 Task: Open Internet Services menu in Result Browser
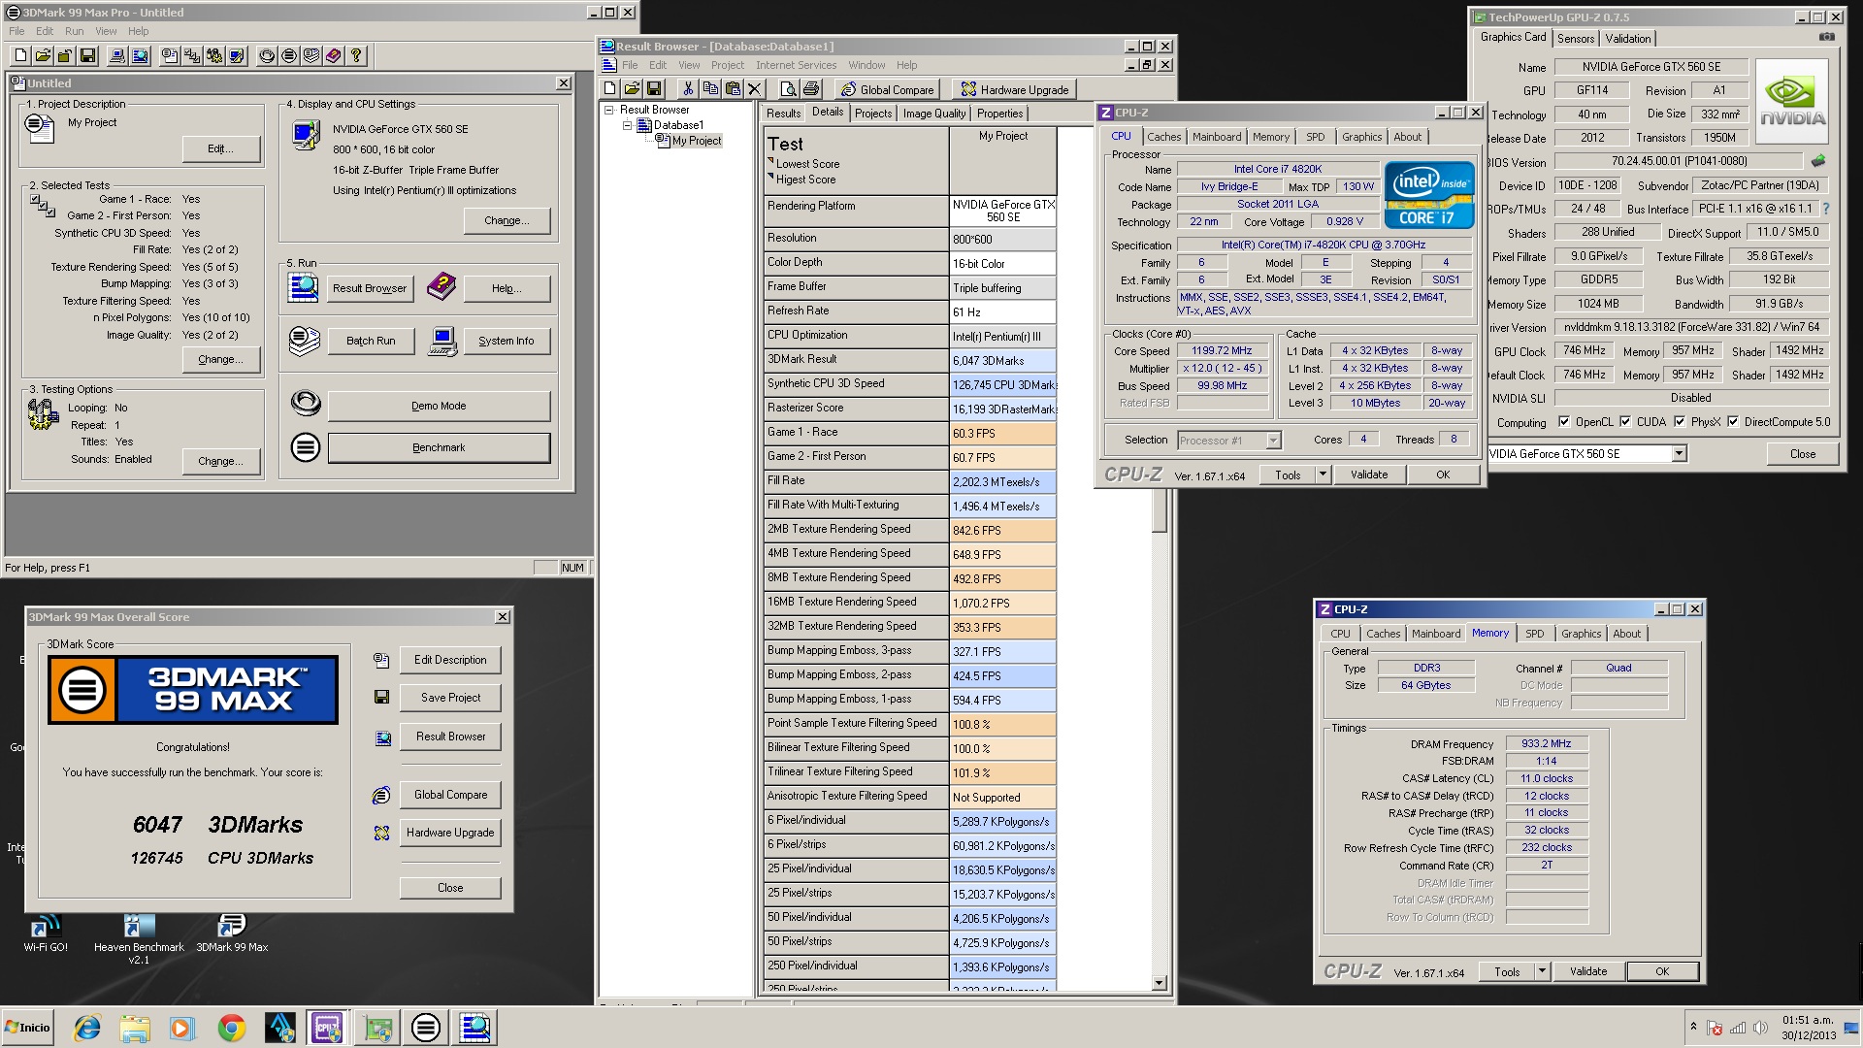pyautogui.click(x=796, y=65)
